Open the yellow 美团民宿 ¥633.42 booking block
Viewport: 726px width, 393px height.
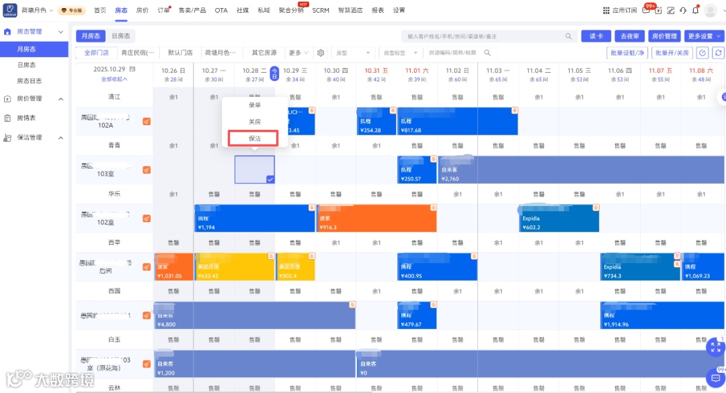coord(235,267)
